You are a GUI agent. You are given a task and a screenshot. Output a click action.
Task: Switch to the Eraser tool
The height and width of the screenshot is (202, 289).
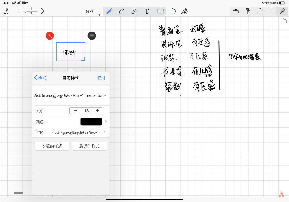tap(134, 11)
